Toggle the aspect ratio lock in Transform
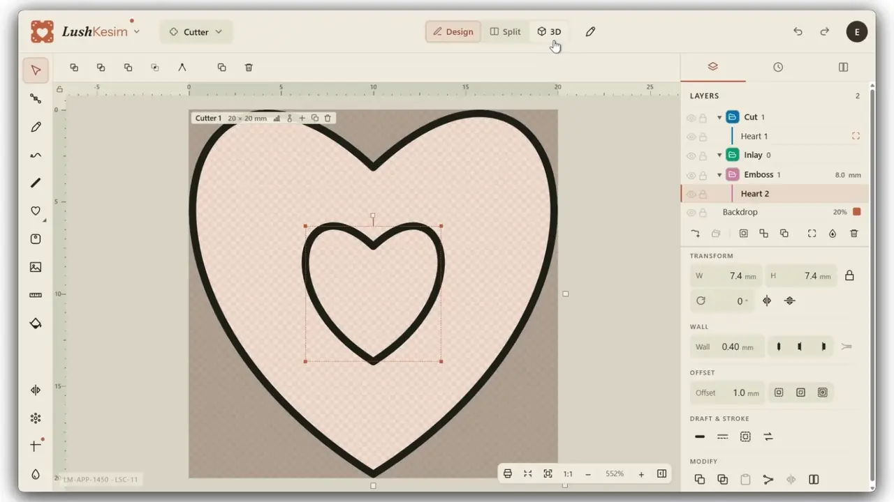The height and width of the screenshot is (502, 894). click(x=849, y=275)
